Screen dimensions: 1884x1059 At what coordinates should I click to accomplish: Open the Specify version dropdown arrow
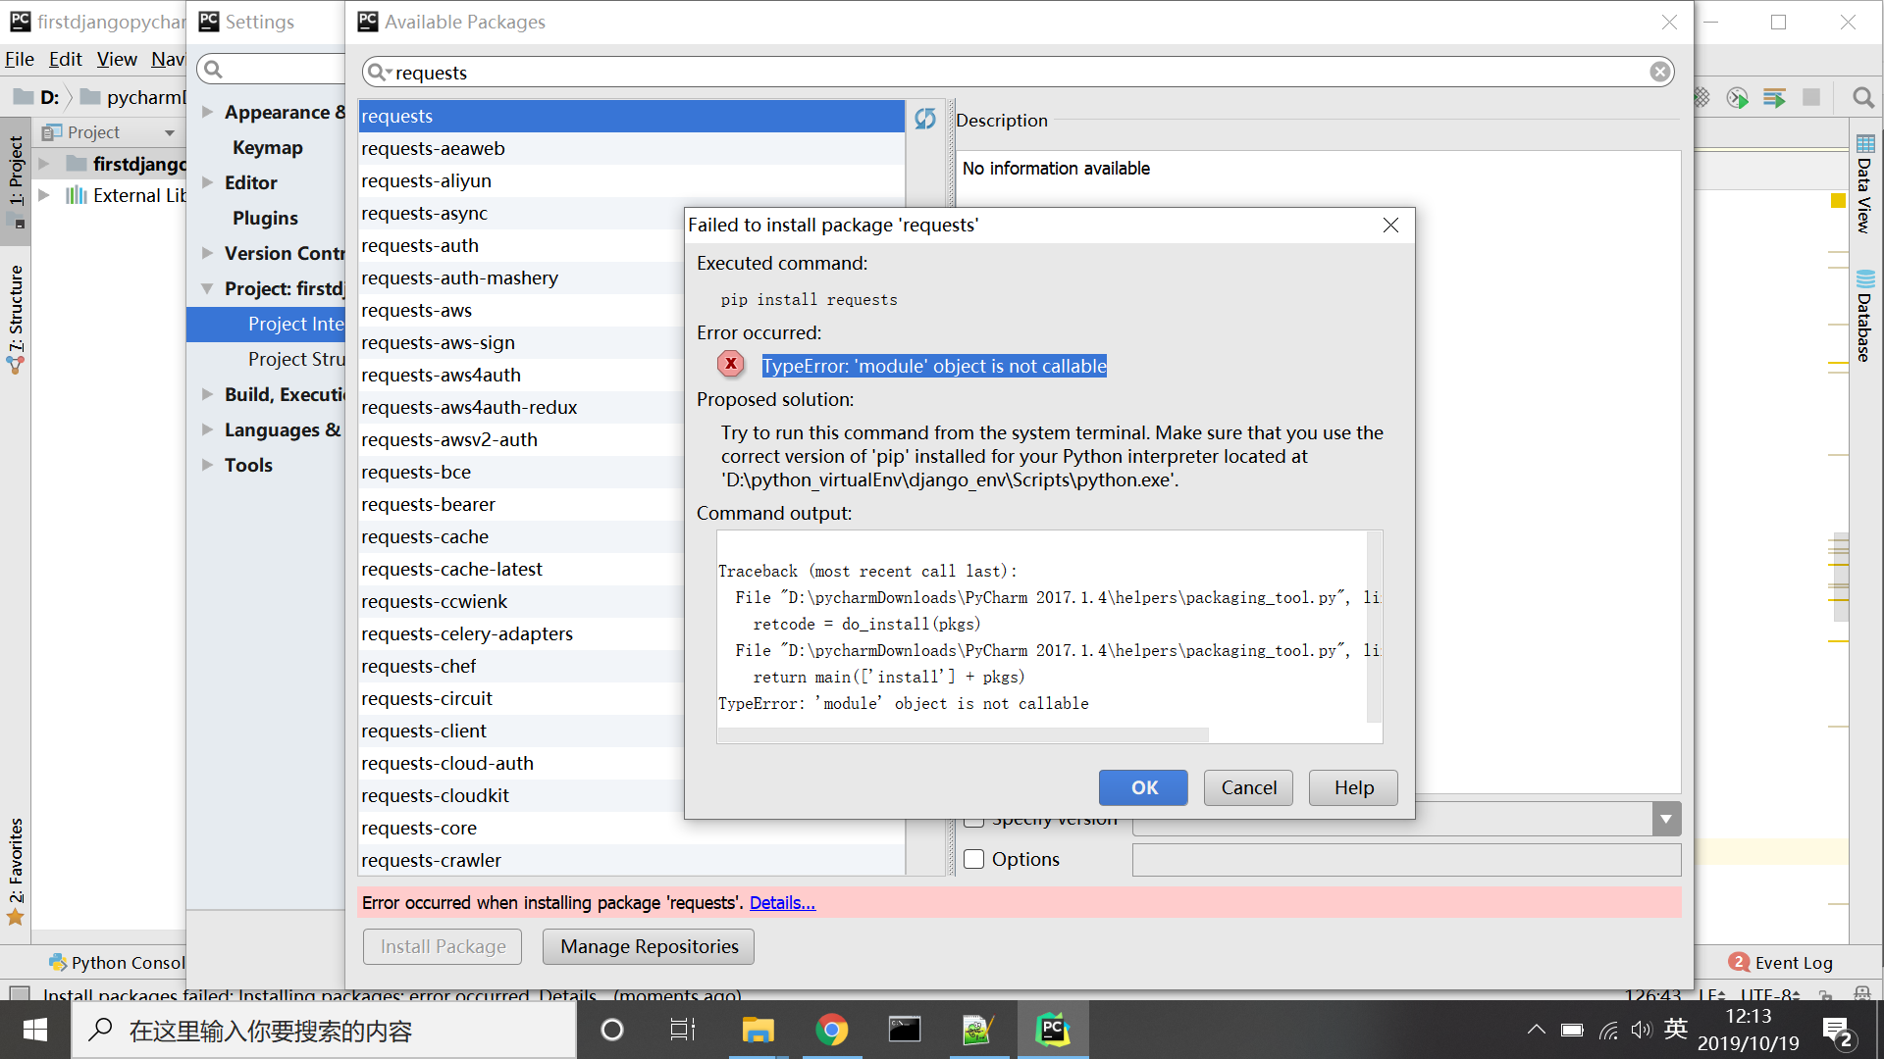(x=1665, y=819)
